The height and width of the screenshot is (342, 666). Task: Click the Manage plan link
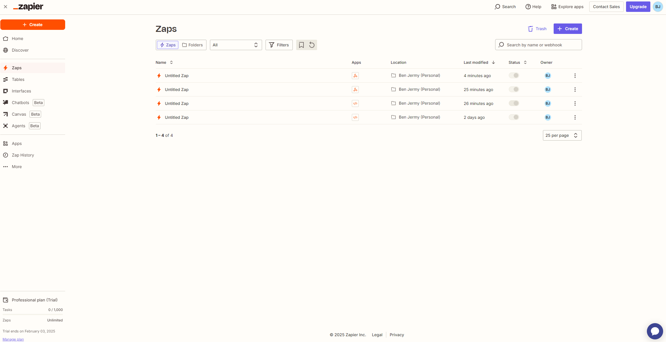click(x=13, y=339)
